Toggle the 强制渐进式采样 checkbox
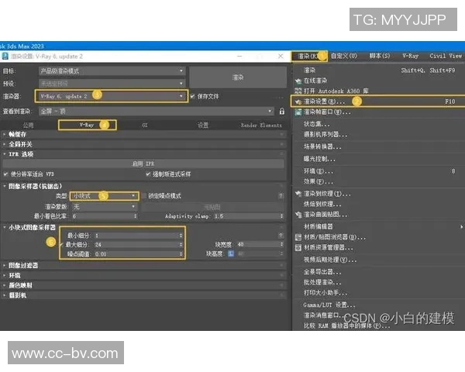This screenshot has height=372, width=465. (x=148, y=174)
